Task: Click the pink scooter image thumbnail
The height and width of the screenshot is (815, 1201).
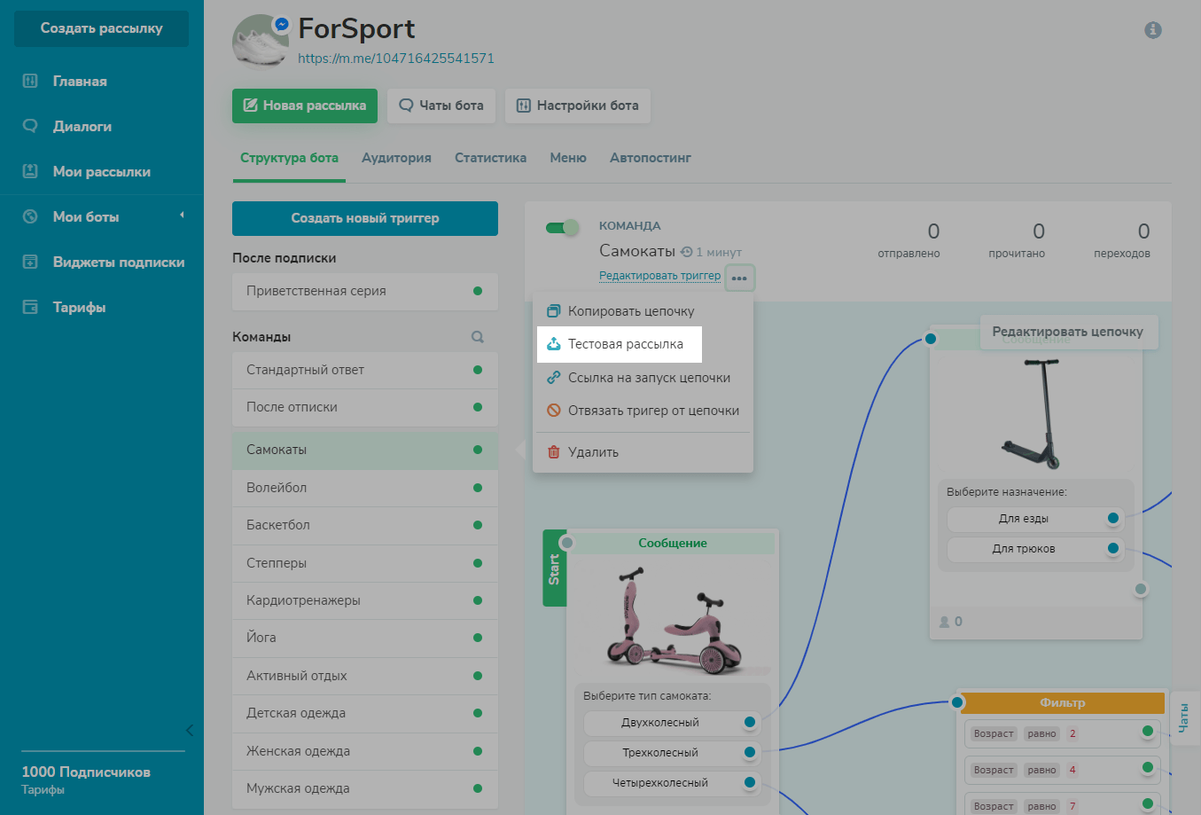Action: coord(672,617)
